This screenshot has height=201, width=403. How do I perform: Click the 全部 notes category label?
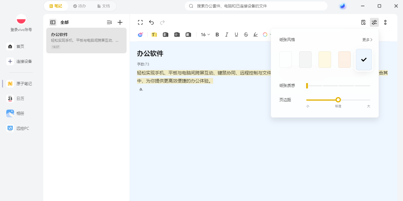(64, 22)
